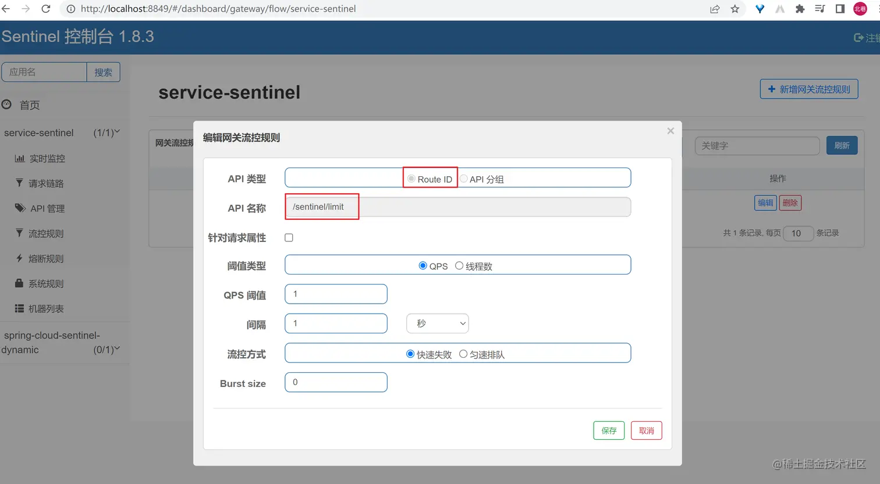Screen dimensions: 880x484
Task: Click the 请求链路 filter icon
Action: tap(19, 183)
